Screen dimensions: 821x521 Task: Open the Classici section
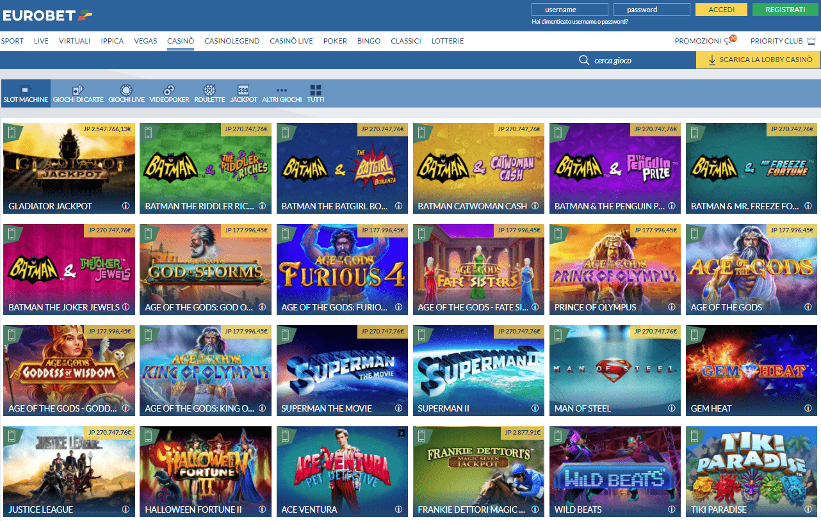[406, 41]
